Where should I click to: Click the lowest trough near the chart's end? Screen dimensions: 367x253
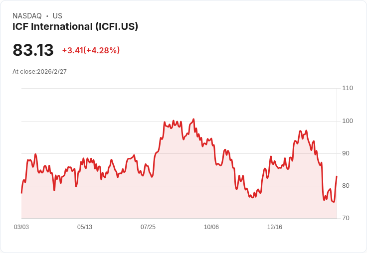334,202
